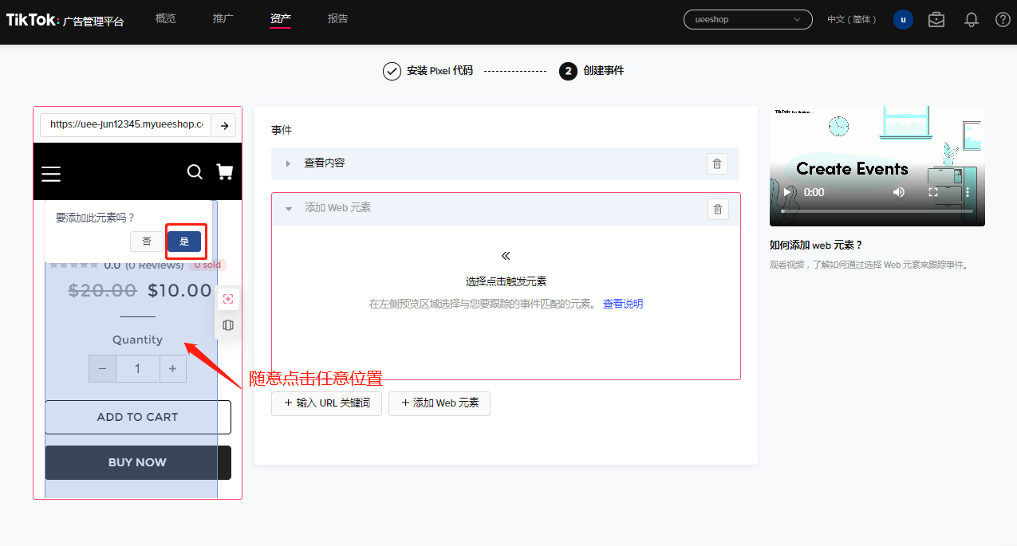Click the + 添加 Web 元素 button

(x=440, y=403)
